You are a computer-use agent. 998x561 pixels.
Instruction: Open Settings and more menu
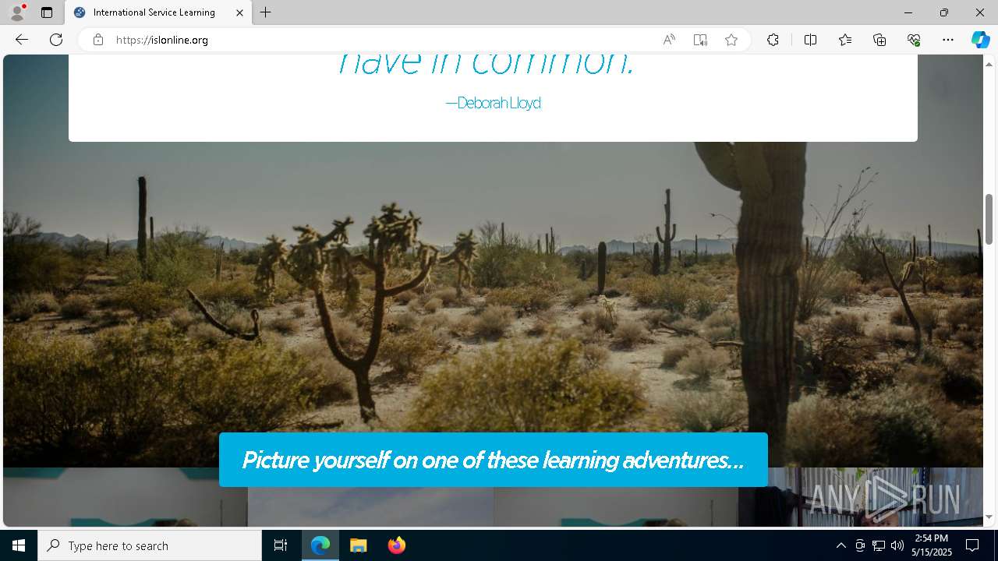(948, 40)
